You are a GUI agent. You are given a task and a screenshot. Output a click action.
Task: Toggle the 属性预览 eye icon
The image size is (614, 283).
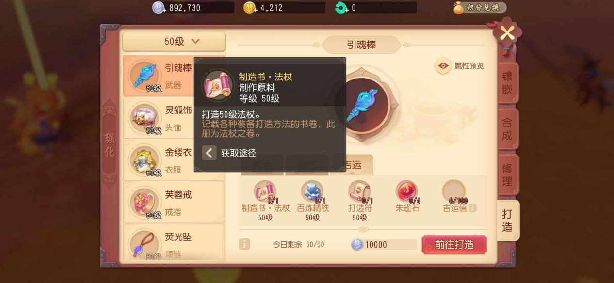(443, 66)
